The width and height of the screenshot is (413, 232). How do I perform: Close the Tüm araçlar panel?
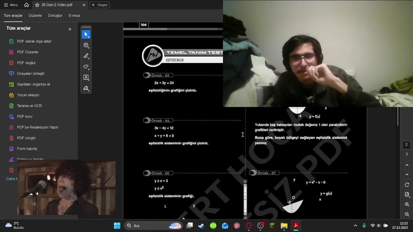pyautogui.click(x=70, y=29)
